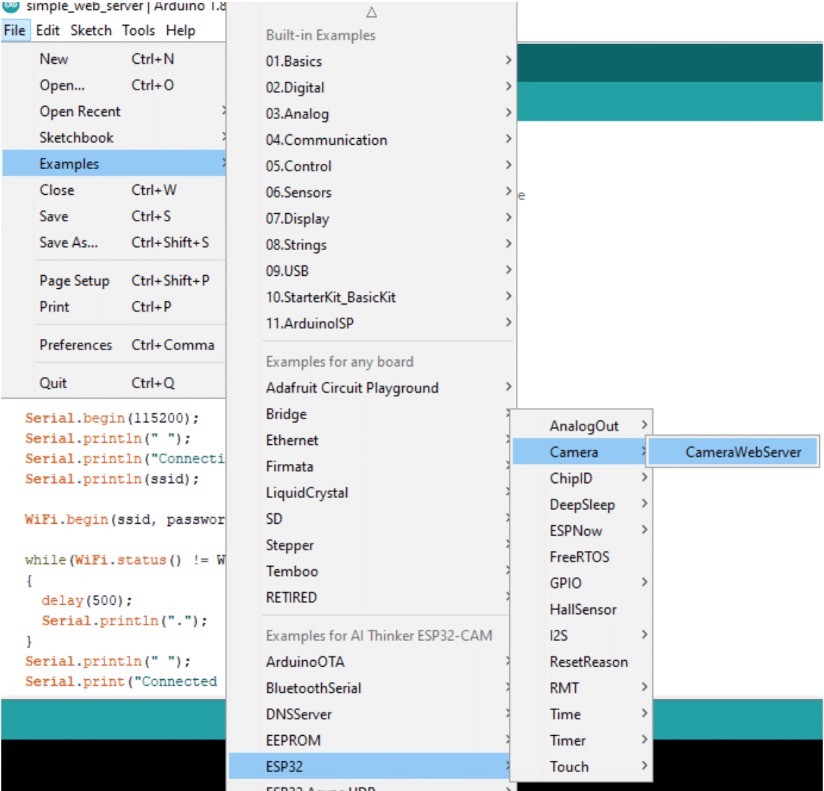
Task: Click the code line "Serial.begin(115200);"
Action: click(x=112, y=419)
